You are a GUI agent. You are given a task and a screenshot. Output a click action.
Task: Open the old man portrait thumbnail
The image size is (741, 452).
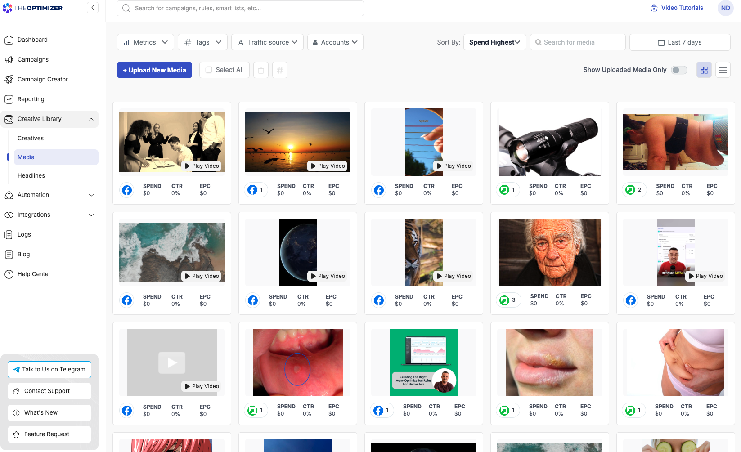pyautogui.click(x=550, y=252)
